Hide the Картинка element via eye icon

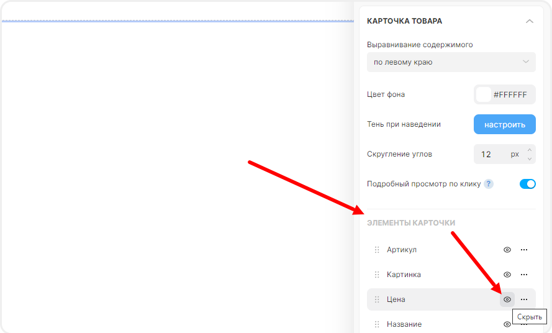(507, 275)
